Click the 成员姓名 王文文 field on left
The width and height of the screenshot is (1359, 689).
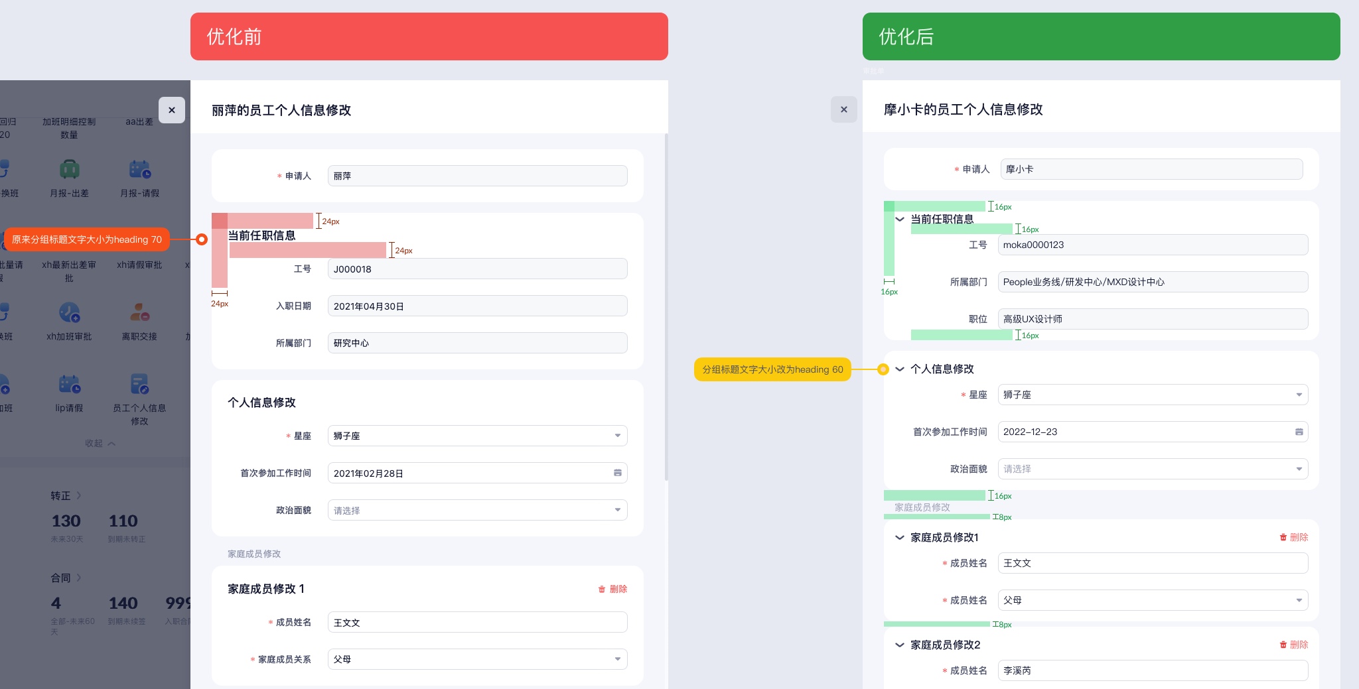(478, 622)
